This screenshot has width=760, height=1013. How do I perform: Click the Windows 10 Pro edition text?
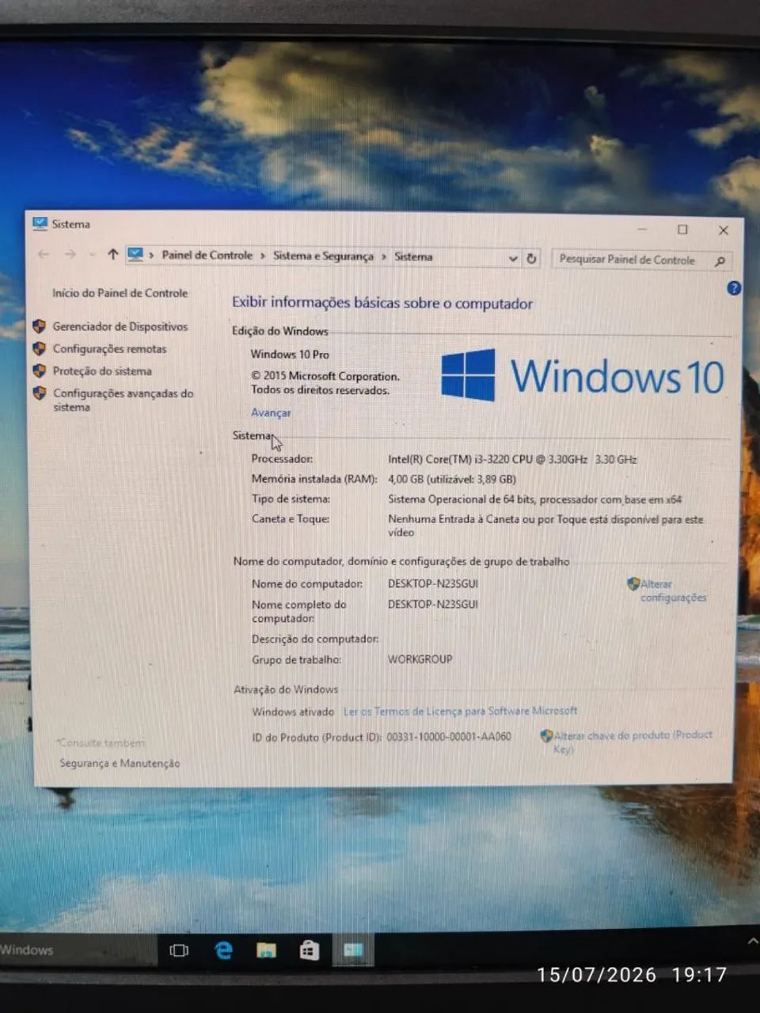(x=290, y=355)
